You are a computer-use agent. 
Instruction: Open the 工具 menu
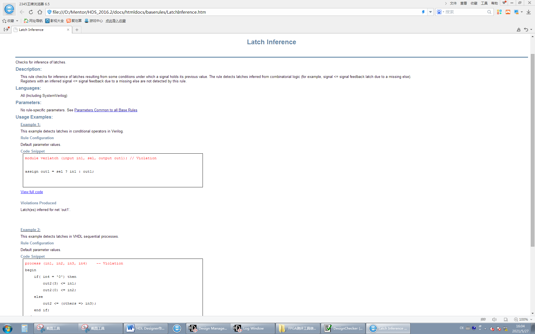[x=484, y=3]
